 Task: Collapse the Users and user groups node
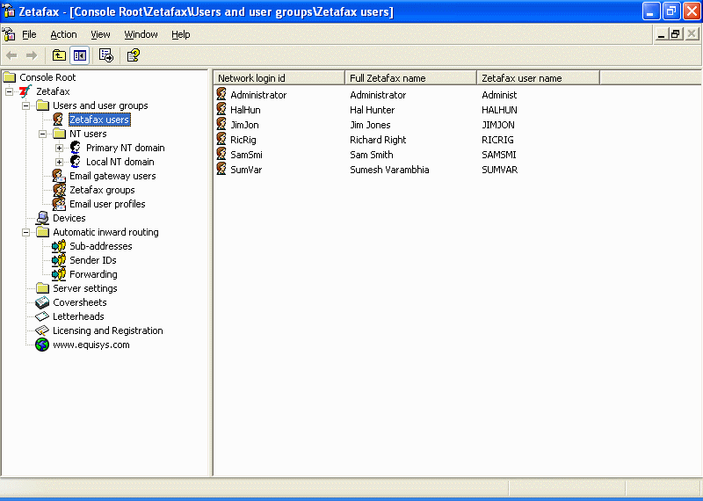[x=26, y=105]
